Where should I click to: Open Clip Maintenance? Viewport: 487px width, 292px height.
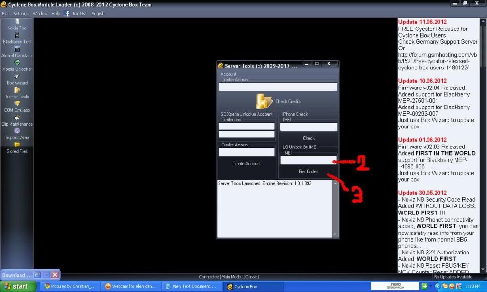(x=17, y=120)
